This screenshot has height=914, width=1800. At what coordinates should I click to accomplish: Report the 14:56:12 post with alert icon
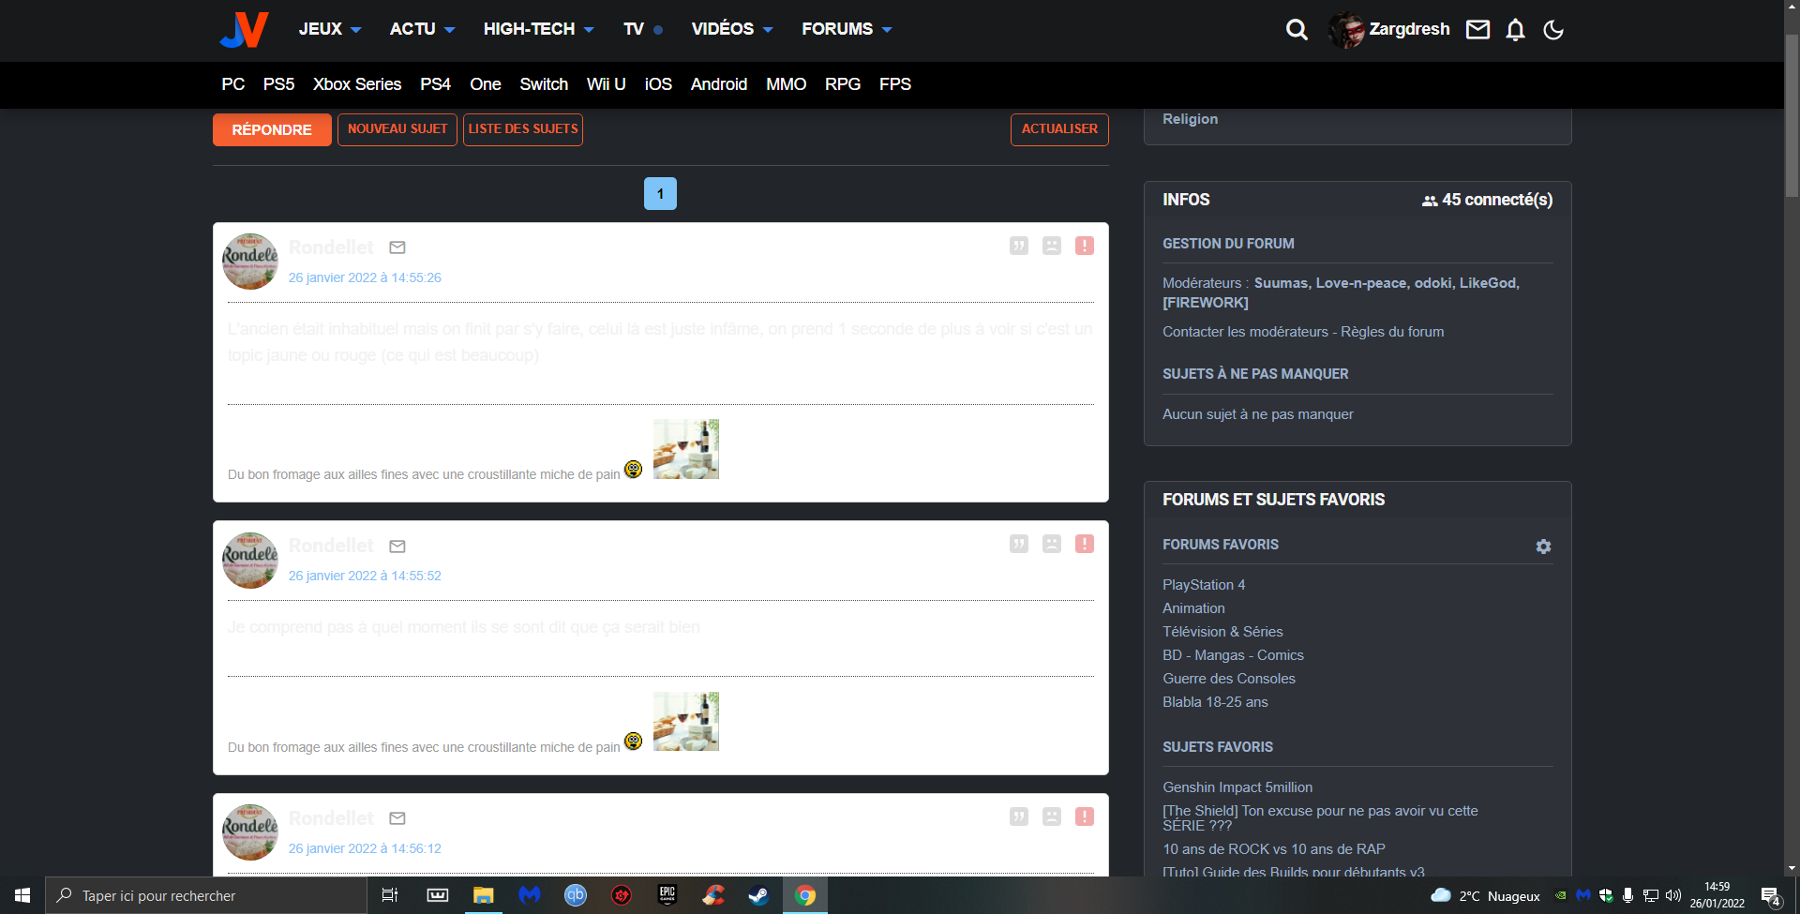[1085, 817]
